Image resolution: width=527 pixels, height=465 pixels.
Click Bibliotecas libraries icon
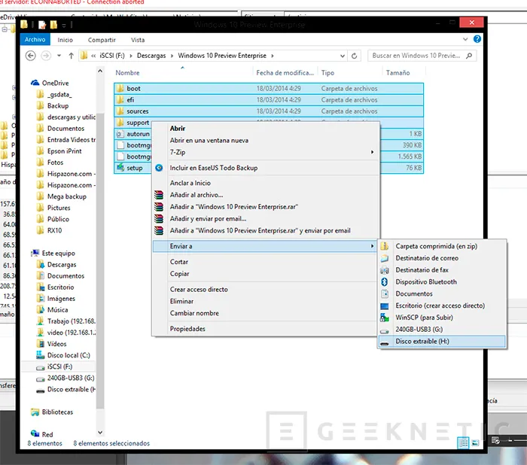[x=35, y=412]
